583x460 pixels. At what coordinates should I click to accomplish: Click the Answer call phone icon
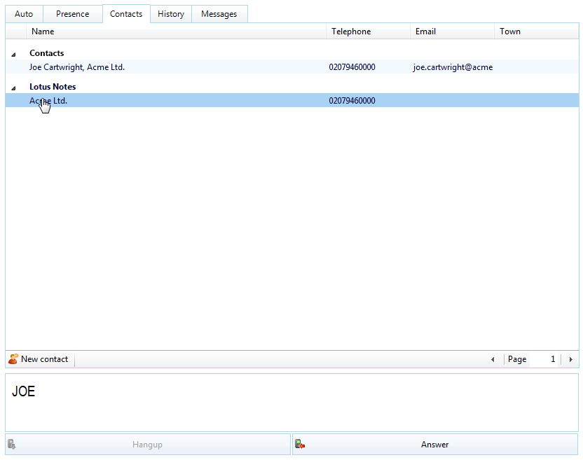300,444
